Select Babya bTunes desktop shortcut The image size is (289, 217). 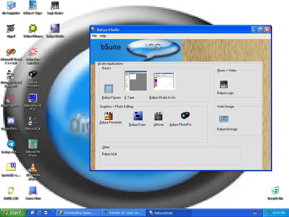click(33, 31)
